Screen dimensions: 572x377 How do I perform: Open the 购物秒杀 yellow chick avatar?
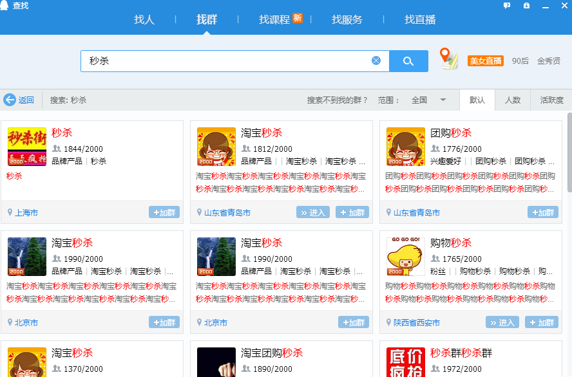(406, 257)
